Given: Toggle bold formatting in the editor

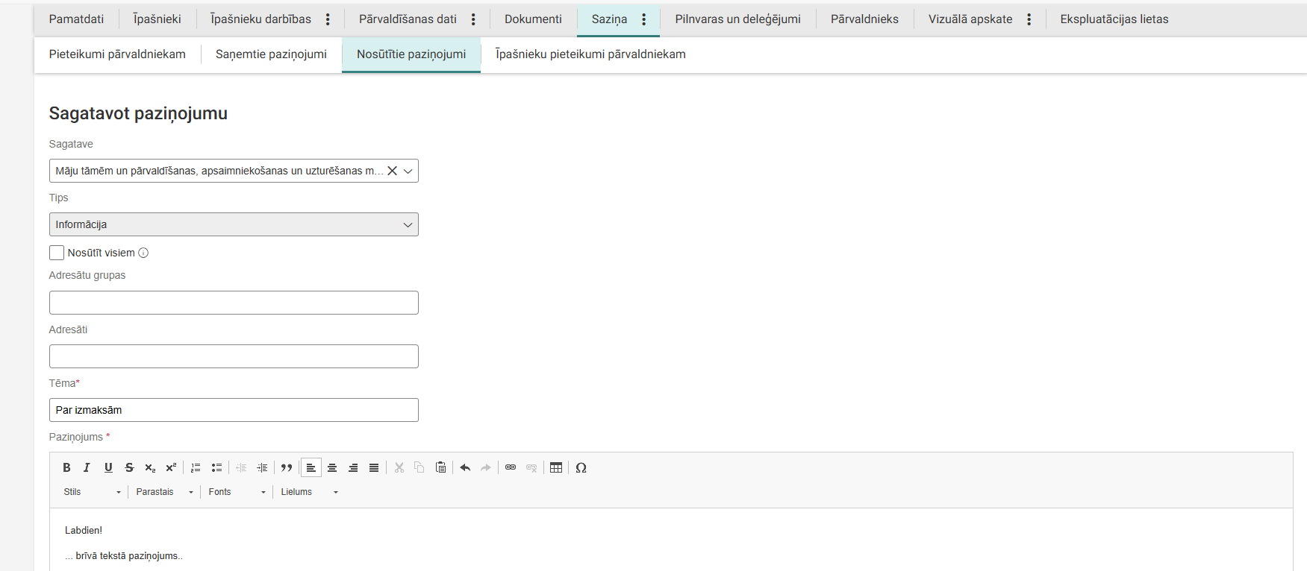Looking at the screenshot, I should pyautogui.click(x=66, y=467).
